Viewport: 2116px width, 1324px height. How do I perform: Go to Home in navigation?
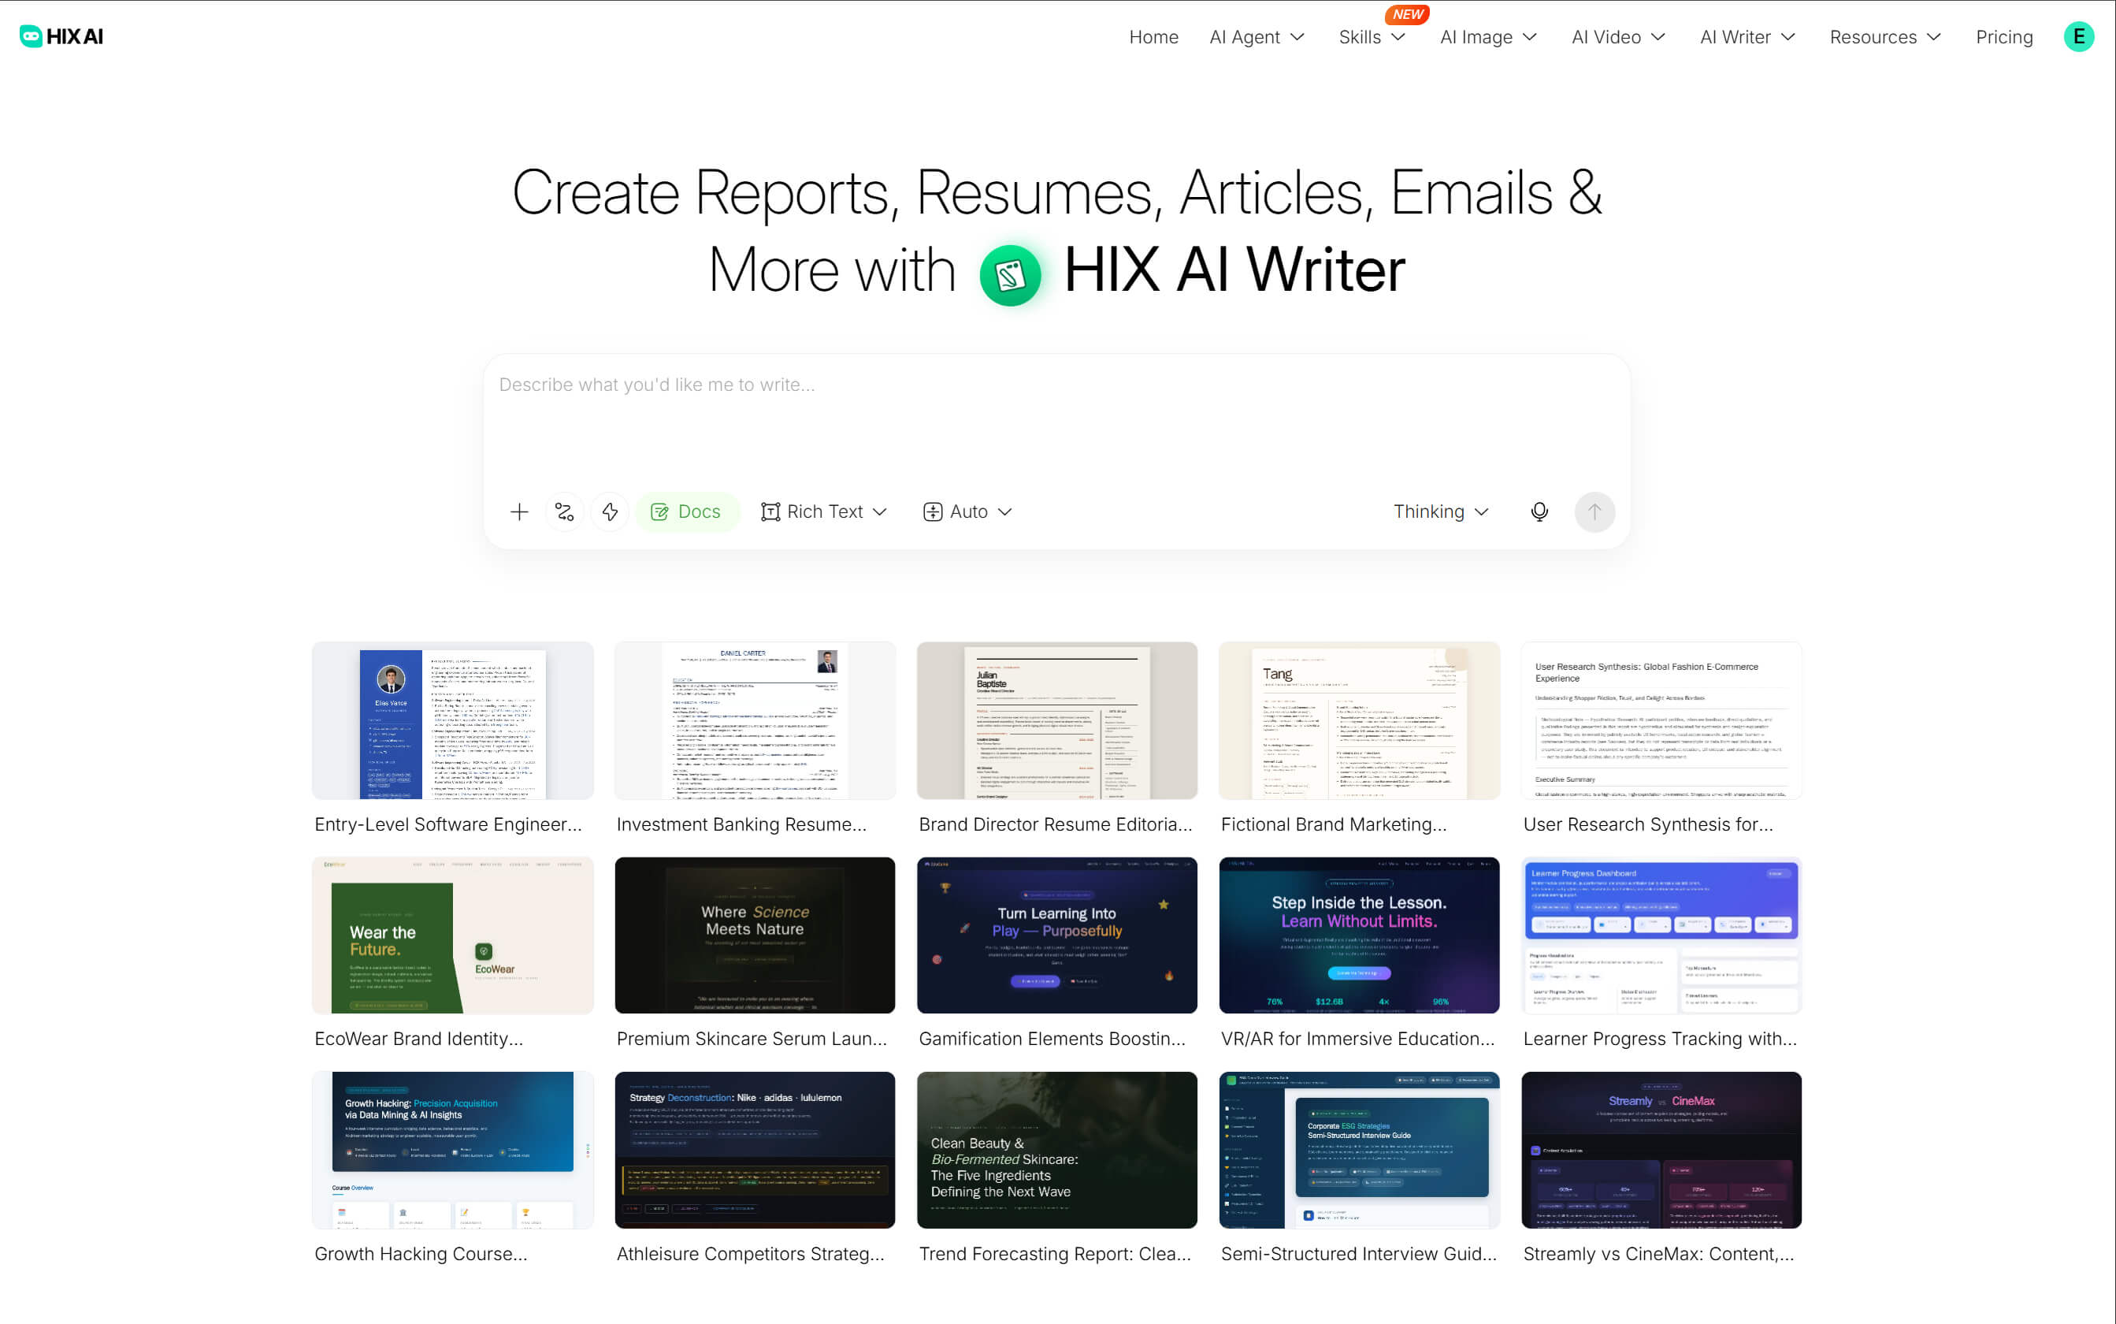click(1153, 37)
